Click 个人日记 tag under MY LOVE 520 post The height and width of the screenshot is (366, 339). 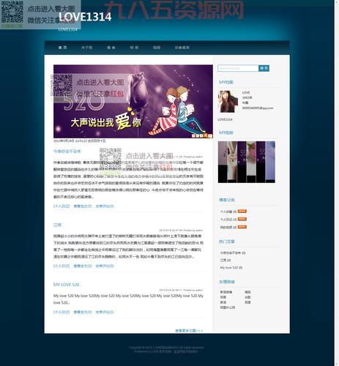62,312
